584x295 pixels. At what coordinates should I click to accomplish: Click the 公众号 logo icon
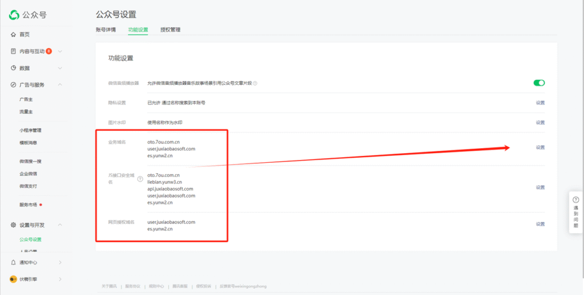point(14,15)
